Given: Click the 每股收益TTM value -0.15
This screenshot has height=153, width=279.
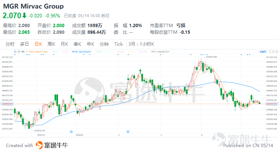Looking at the screenshot, I should pyautogui.click(x=185, y=32).
